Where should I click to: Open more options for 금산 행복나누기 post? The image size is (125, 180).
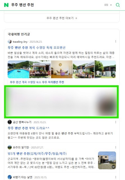(x=116, y=122)
